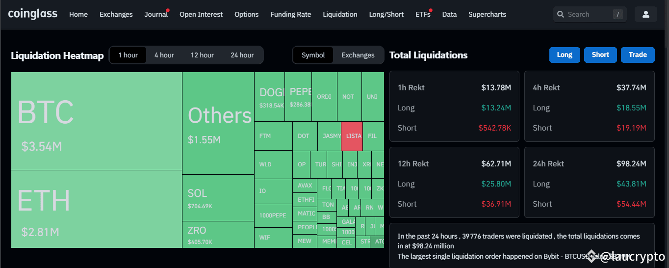This screenshot has width=669, height=268.
Task: Select the ZRO $405.70K heatmap tile
Action: click(218, 235)
